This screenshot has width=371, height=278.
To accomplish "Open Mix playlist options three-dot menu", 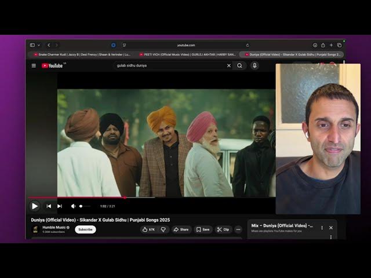I will (x=322, y=228).
